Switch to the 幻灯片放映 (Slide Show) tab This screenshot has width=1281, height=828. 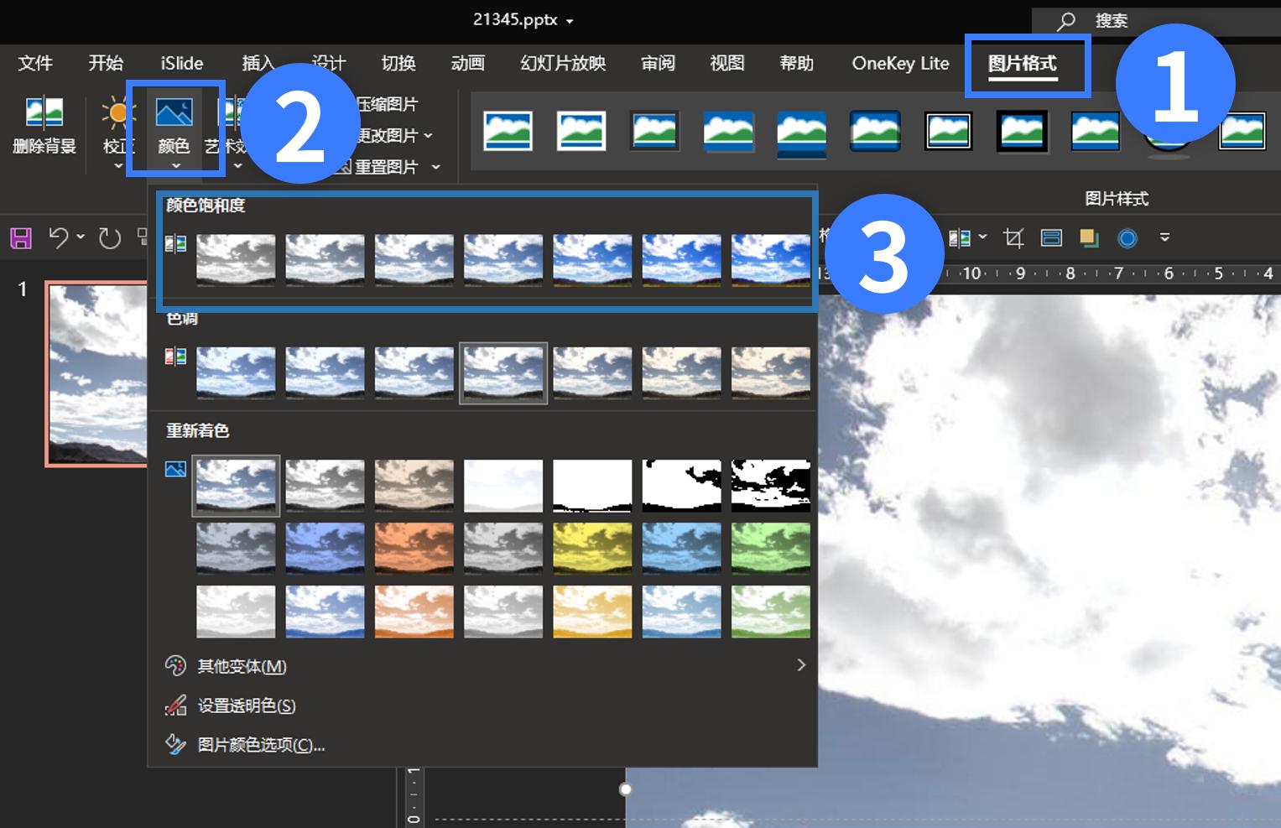pos(563,63)
